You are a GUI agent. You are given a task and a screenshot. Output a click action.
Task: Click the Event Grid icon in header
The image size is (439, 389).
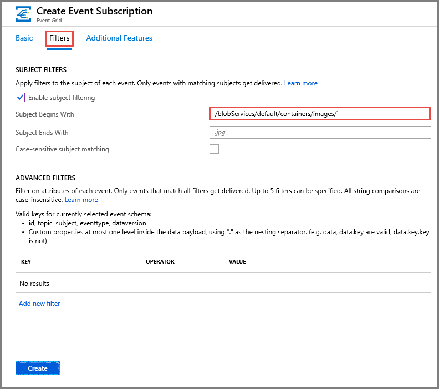(23, 13)
